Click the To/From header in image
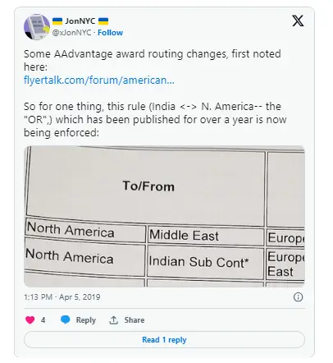Viewport: 333px width, 363px height. [x=148, y=186]
